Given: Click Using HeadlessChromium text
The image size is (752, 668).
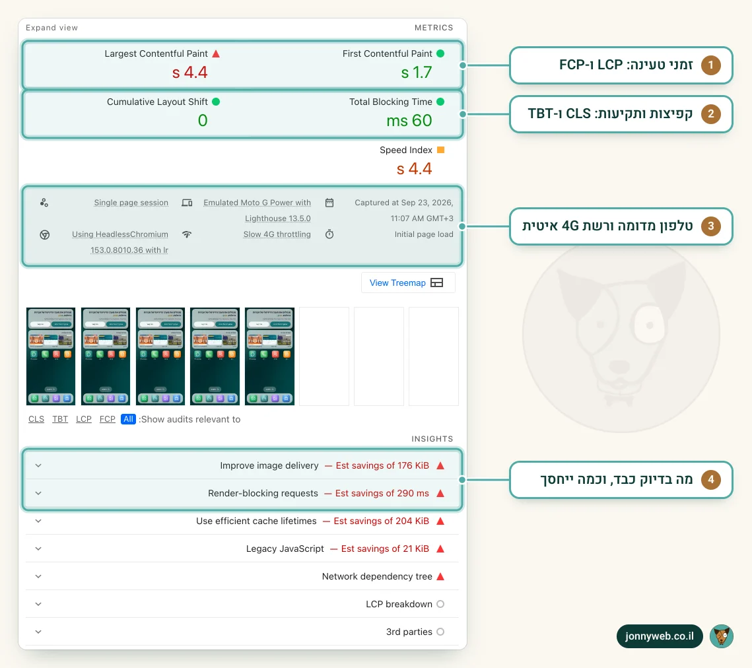Looking at the screenshot, I should (120, 242).
